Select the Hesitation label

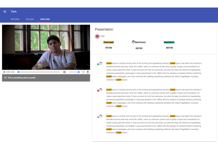click(x=169, y=42)
